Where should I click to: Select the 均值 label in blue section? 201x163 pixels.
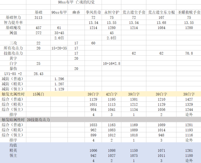coord(13,145)
